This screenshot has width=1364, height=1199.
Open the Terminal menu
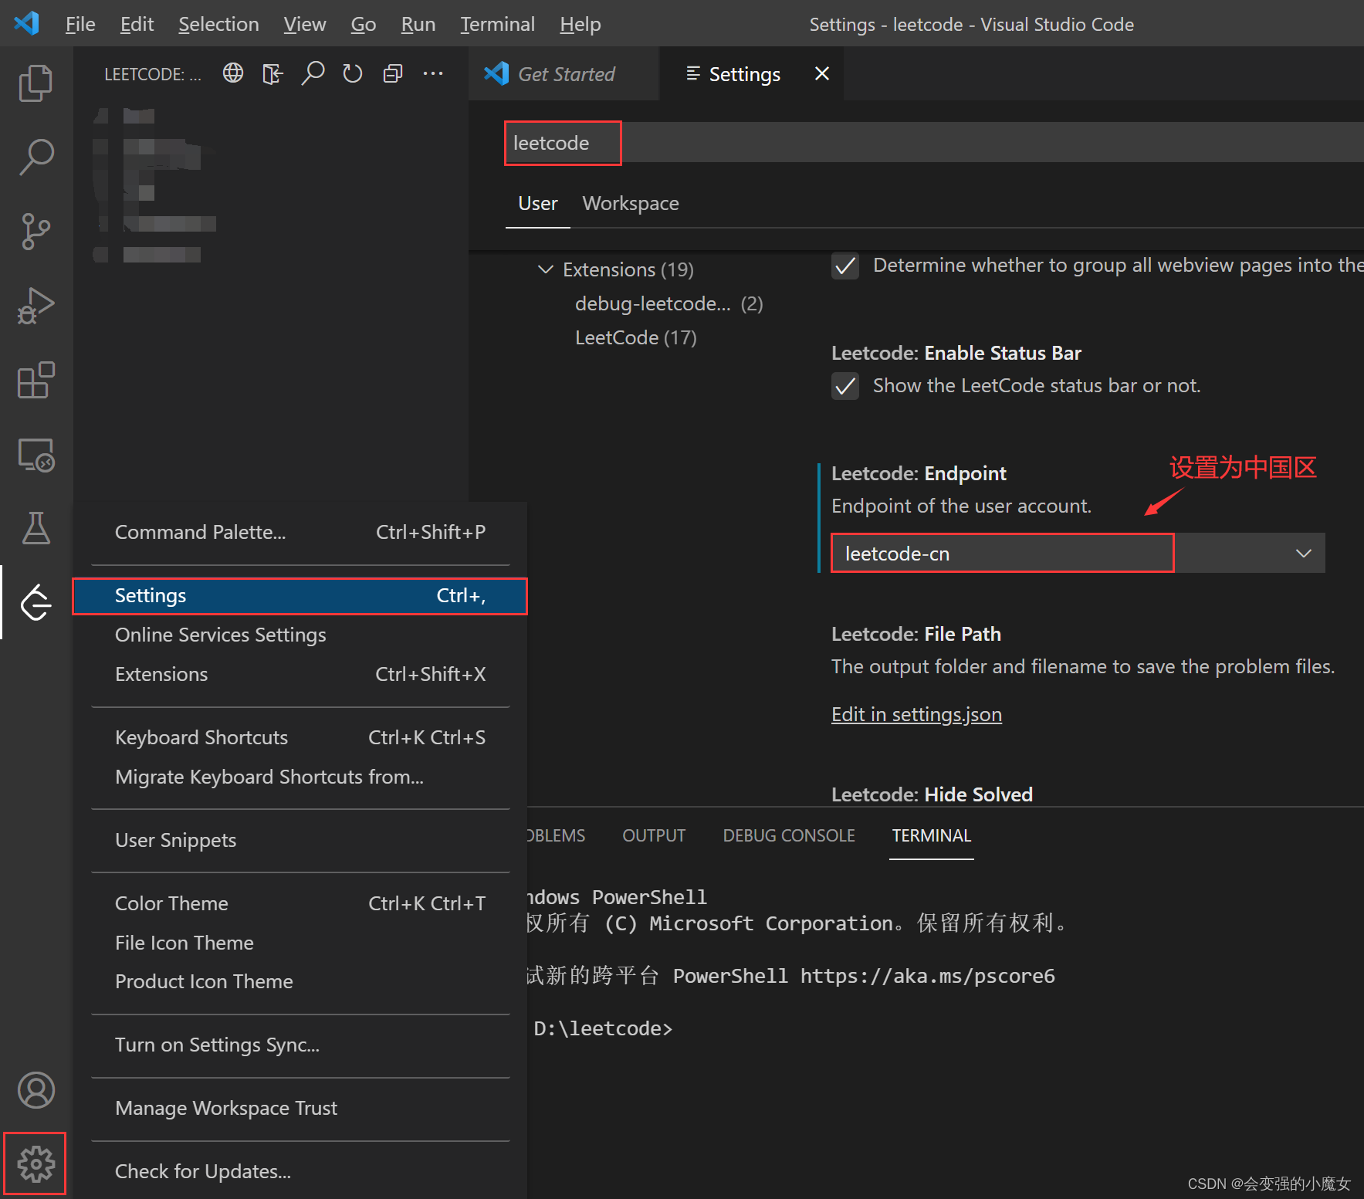point(497,24)
